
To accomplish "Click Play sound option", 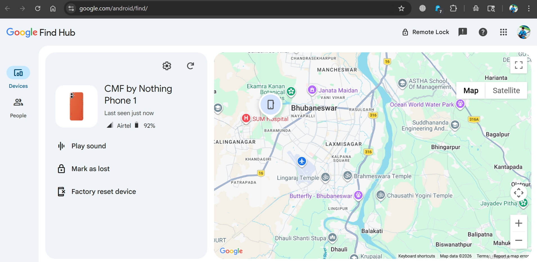I will [x=82, y=146].
